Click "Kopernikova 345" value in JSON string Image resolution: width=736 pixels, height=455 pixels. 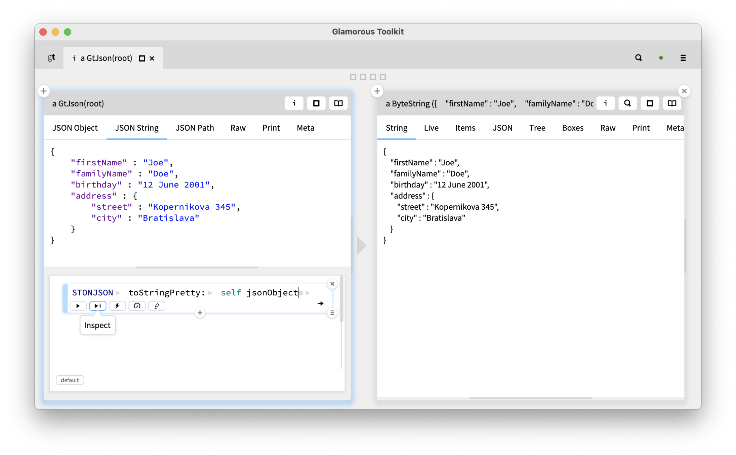[192, 207]
